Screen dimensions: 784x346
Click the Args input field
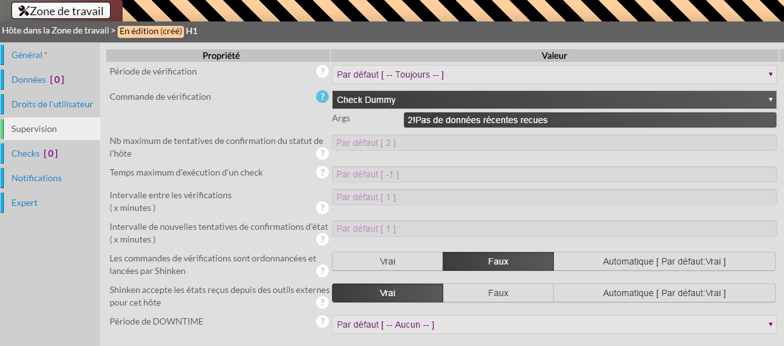(x=588, y=120)
